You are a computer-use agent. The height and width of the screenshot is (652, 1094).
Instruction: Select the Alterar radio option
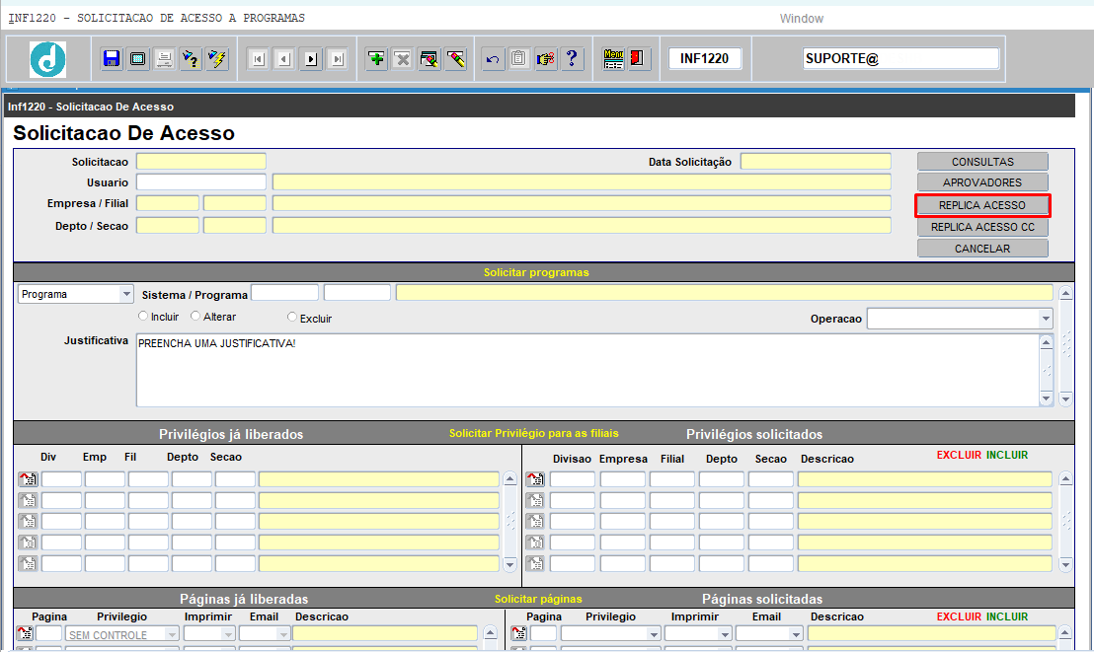(195, 316)
